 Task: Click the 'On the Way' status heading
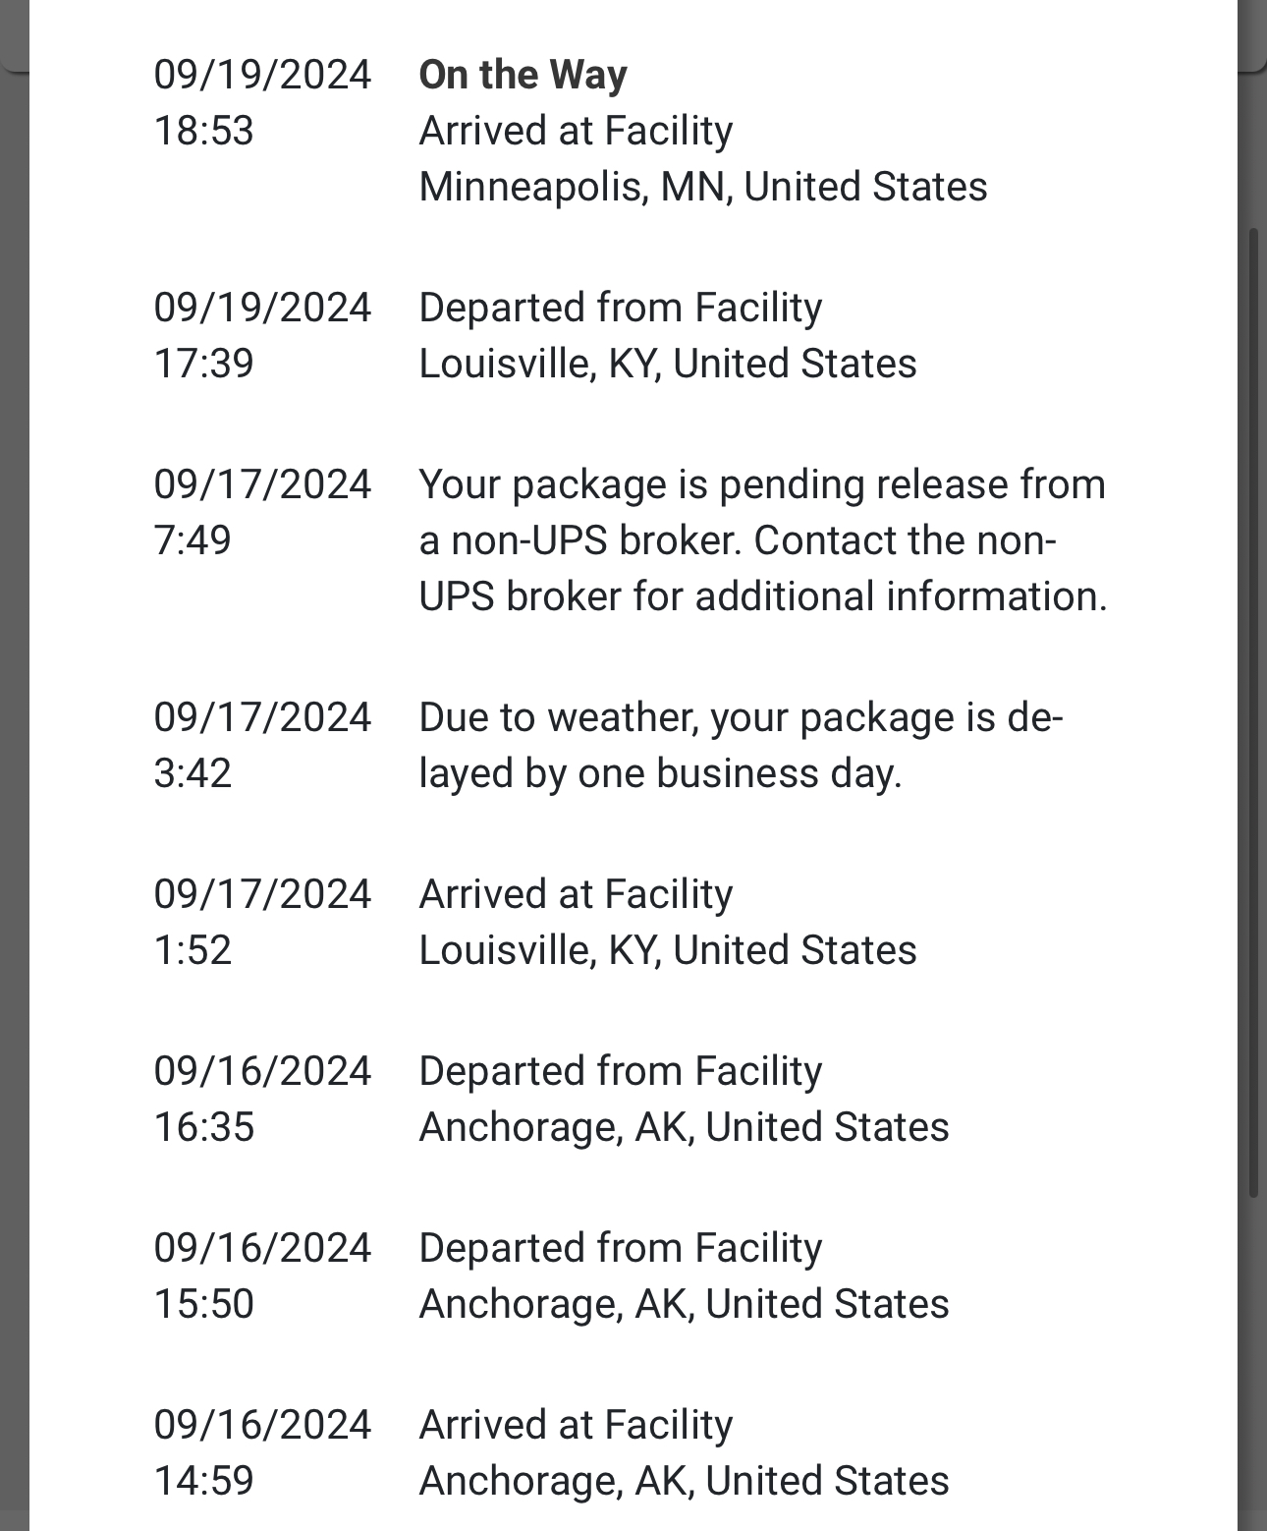pyautogui.click(x=523, y=75)
